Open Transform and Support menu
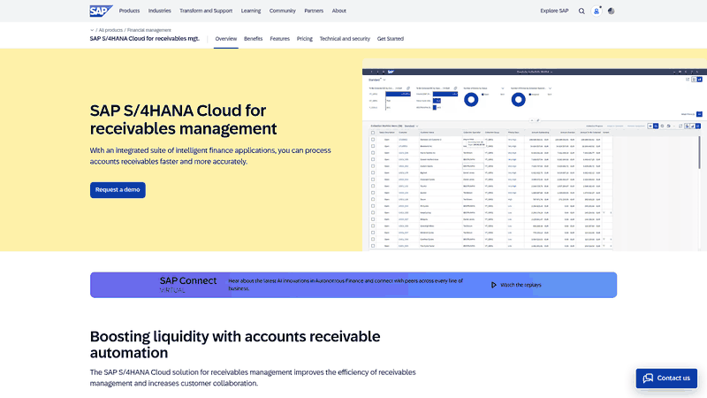This screenshot has height=398, width=707. click(x=206, y=11)
